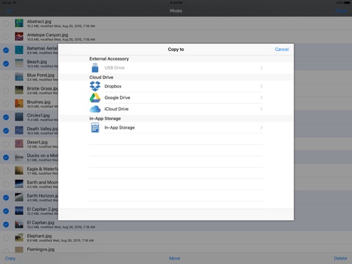352x264 pixels.
Task: Uncheck the Ducks on a Misty selection circle
Action: tap(6, 158)
